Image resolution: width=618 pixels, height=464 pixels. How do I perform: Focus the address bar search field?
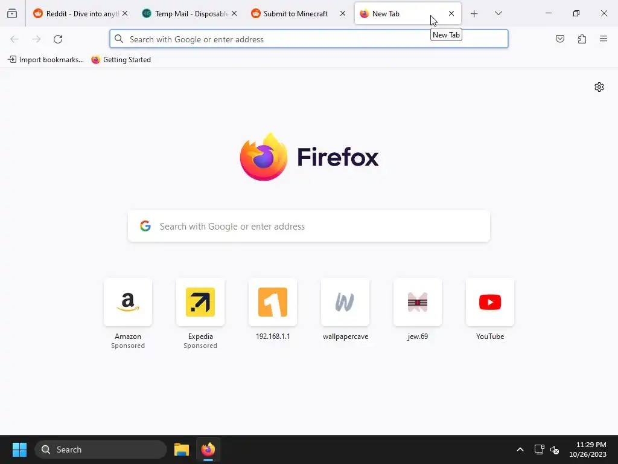[x=309, y=39]
